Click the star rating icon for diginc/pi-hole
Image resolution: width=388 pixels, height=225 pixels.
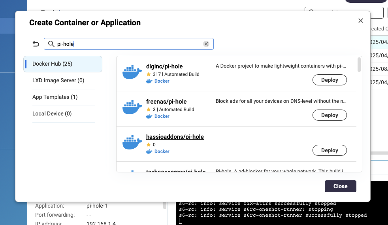149,74
